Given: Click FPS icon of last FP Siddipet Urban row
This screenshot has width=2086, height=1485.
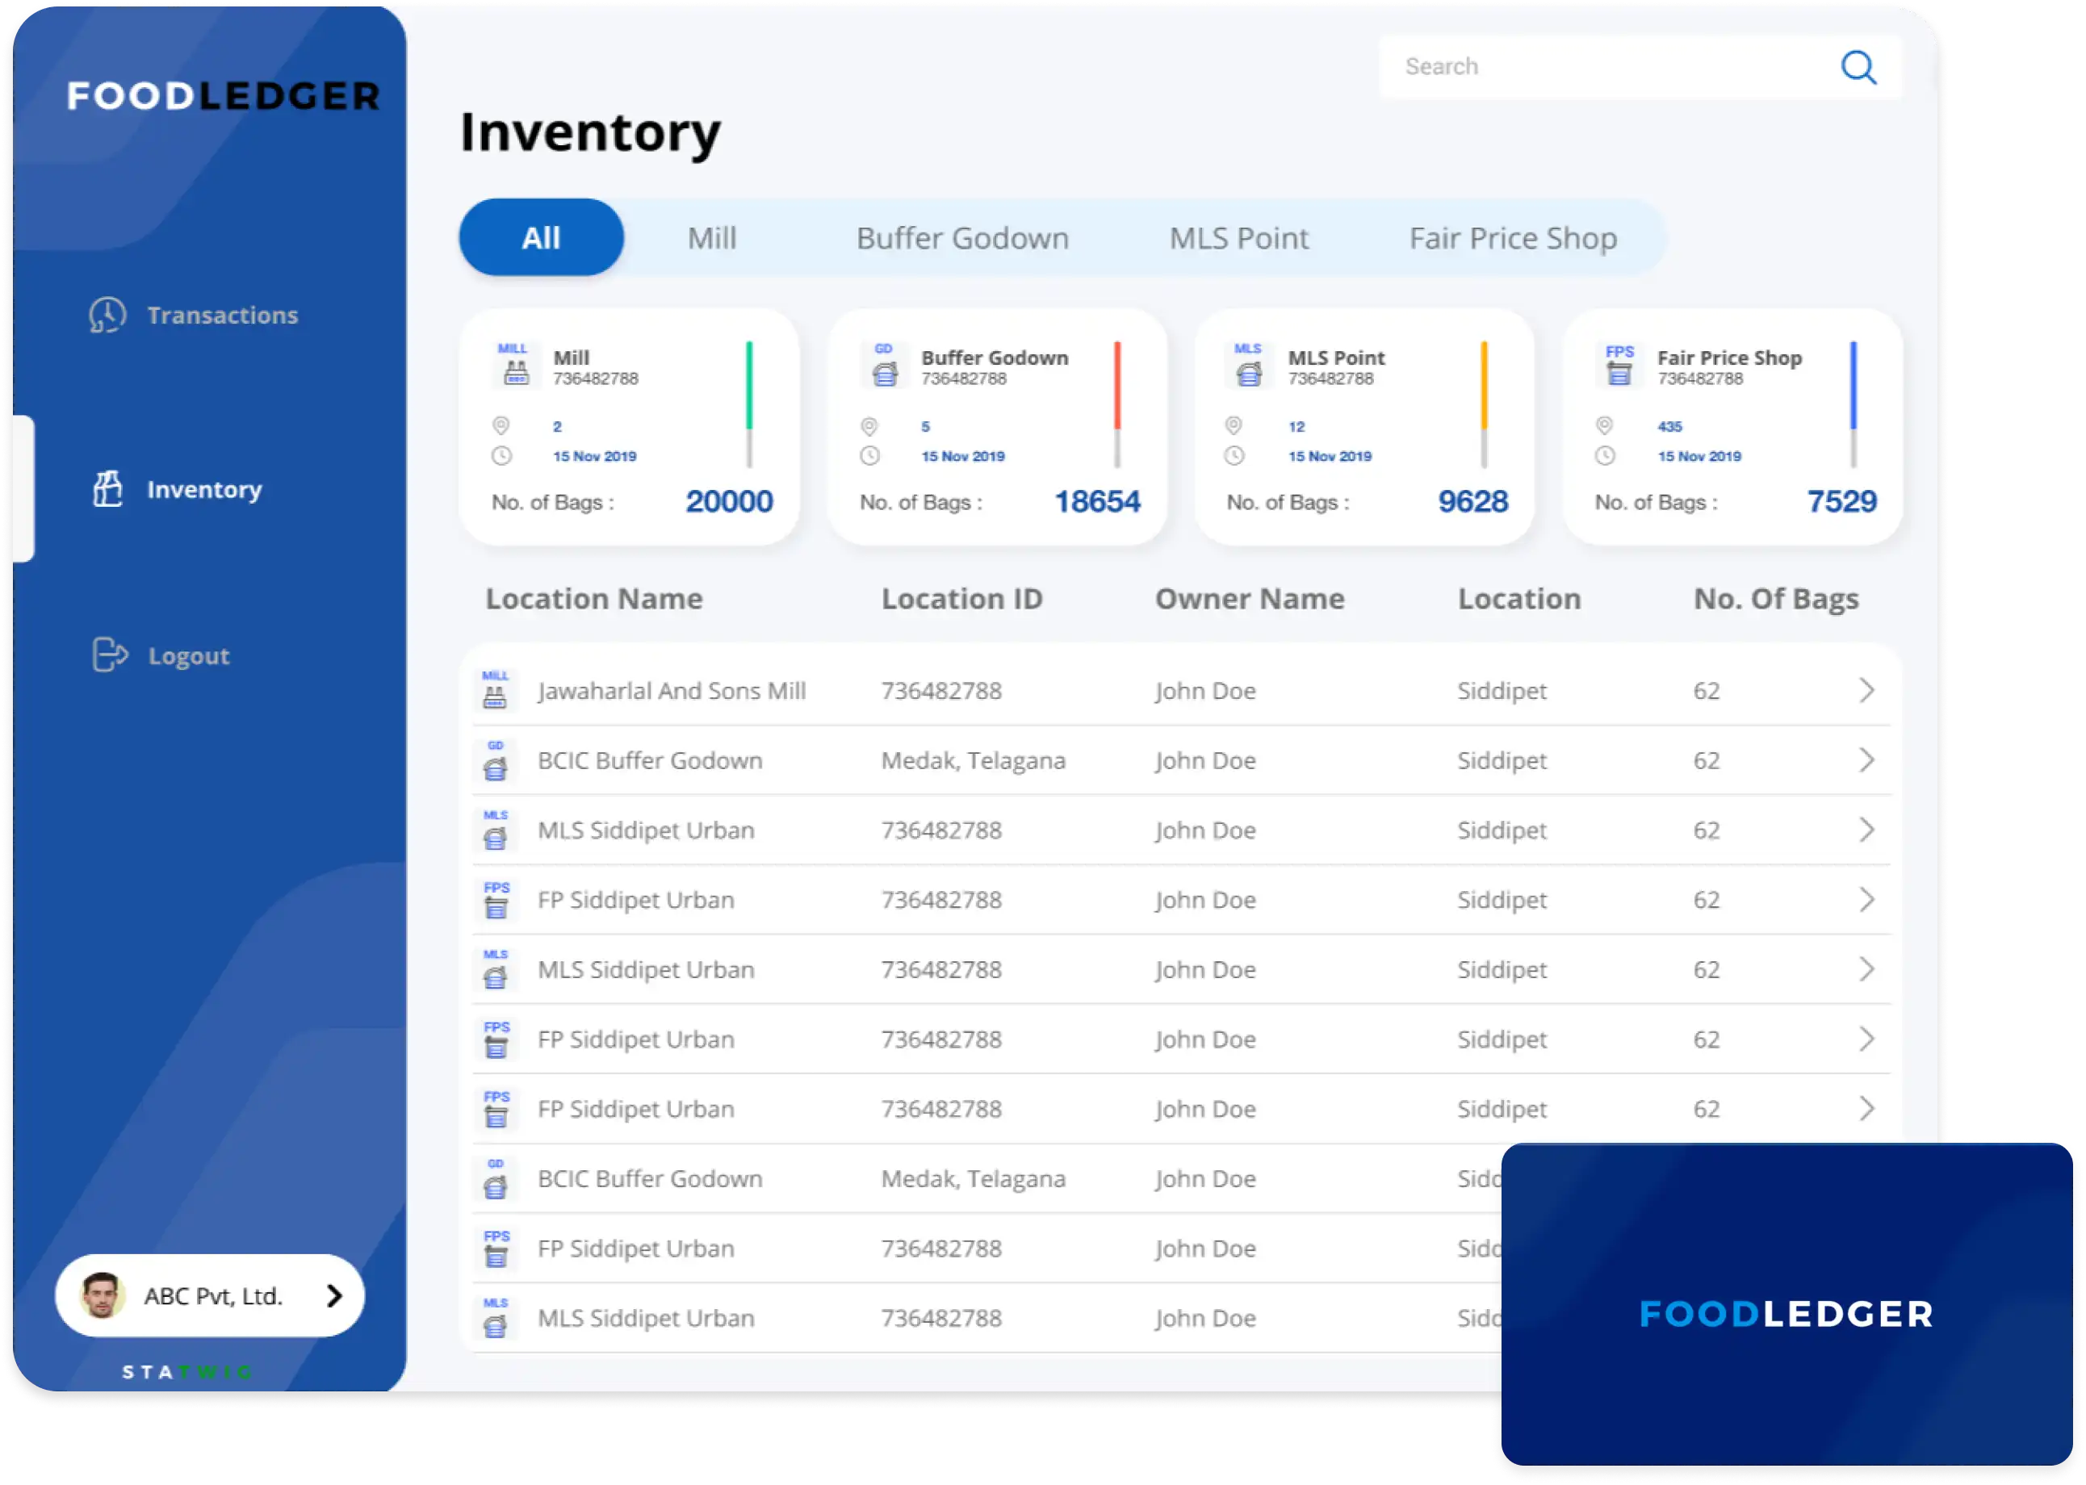Looking at the screenshot, I should tap(496, 1249).
